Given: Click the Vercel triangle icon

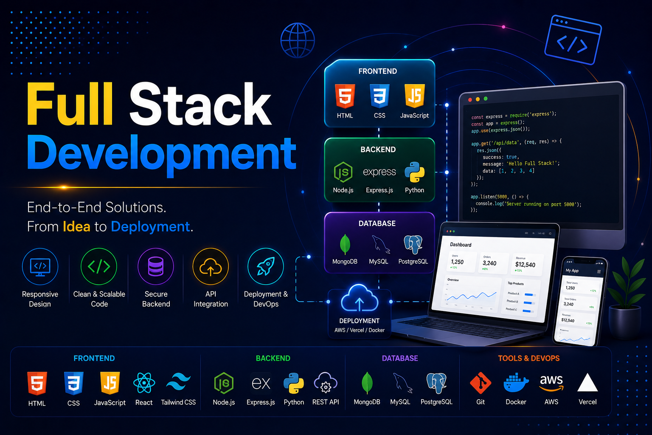Looking at the screenshot, I should coord(587,382).
